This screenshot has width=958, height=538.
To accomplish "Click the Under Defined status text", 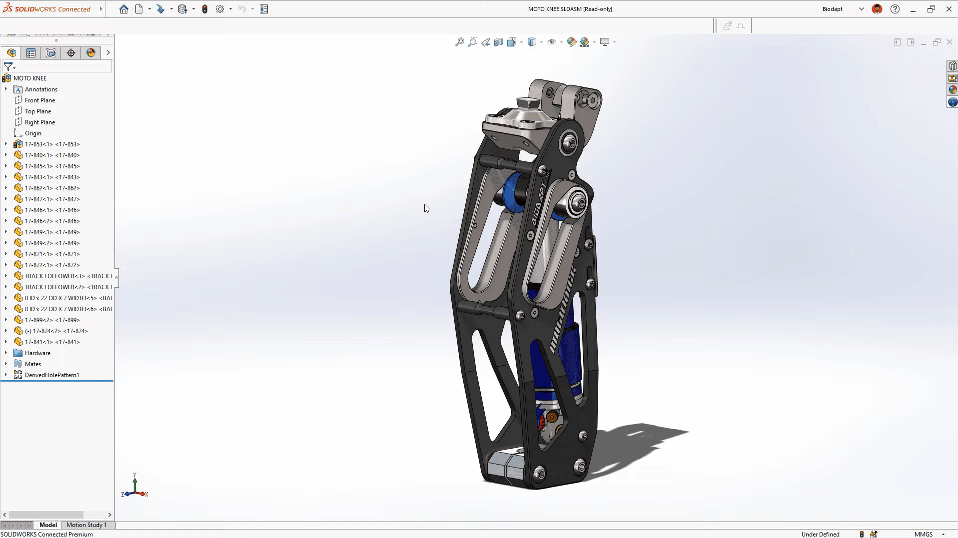I will [820, 534].
